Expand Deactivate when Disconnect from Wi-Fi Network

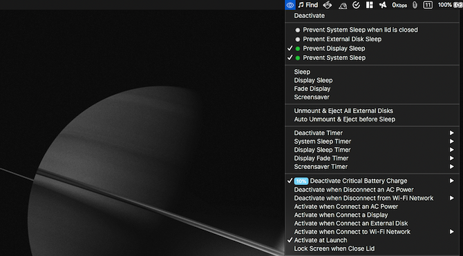(372, 198)
